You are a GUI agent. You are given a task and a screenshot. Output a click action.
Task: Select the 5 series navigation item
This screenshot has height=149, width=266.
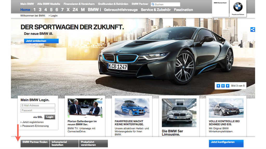pyautogui.click(x=51, y=10)
